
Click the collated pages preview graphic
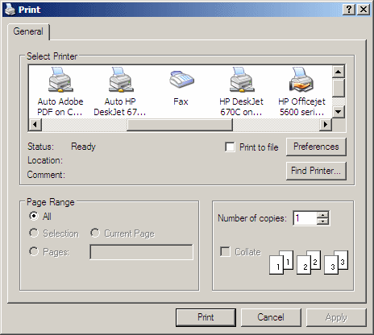click(x=309, y=263)
